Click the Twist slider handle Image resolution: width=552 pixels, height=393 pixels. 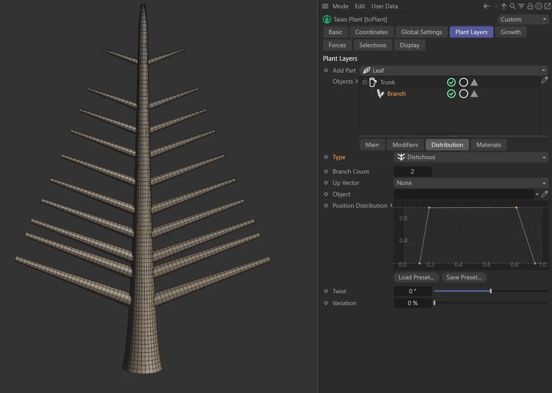(491, 291)
